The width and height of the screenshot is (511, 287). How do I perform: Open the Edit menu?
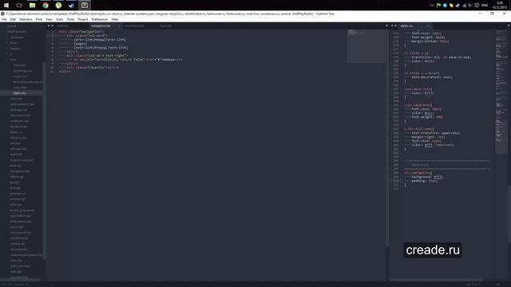pos(13,19)
